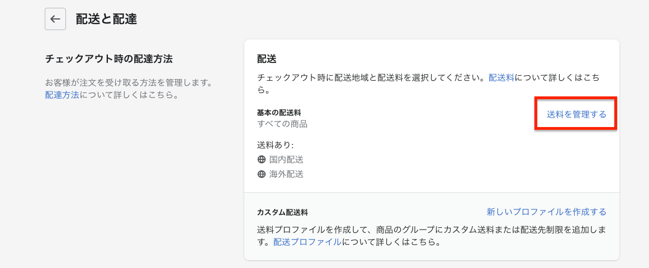649x268 pixels.
Task: Select the 海外配送 zone text
Action: 286,174
